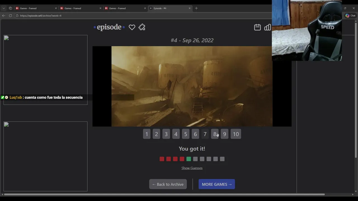Click the Show Guesses link
358x201 pixels.
pos(192,168)
